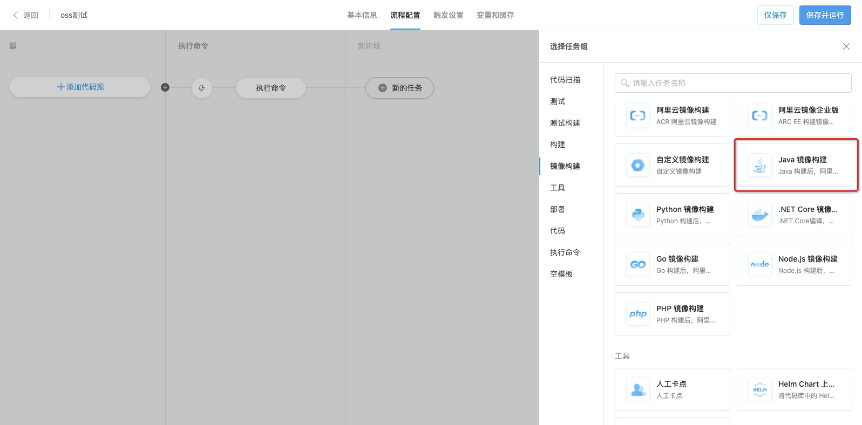862x425 pixels.
Task: Choose the PHP 镜像构建 title text
Action: (680, 309)
